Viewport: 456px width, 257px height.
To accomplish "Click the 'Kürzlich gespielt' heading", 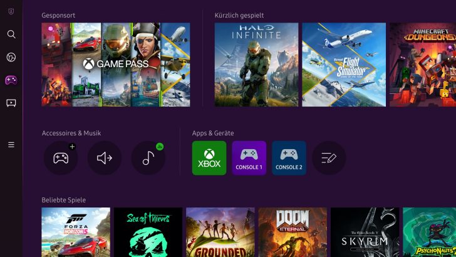I will tap(239, 16).
